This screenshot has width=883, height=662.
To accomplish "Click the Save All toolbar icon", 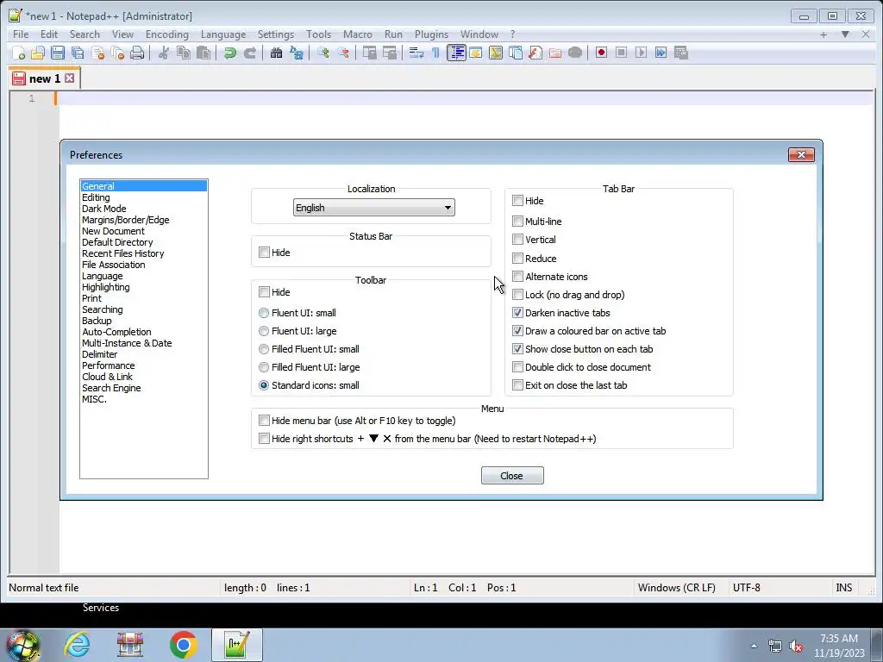I will tap(78, 53).
